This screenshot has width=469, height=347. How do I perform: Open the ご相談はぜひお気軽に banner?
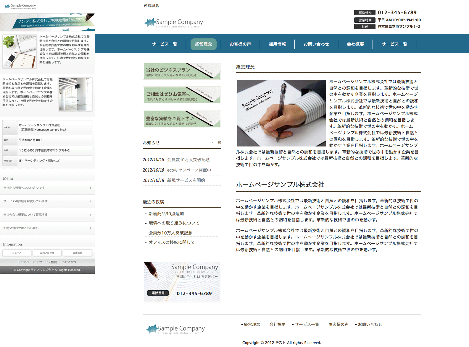click(x=182, y=95)
